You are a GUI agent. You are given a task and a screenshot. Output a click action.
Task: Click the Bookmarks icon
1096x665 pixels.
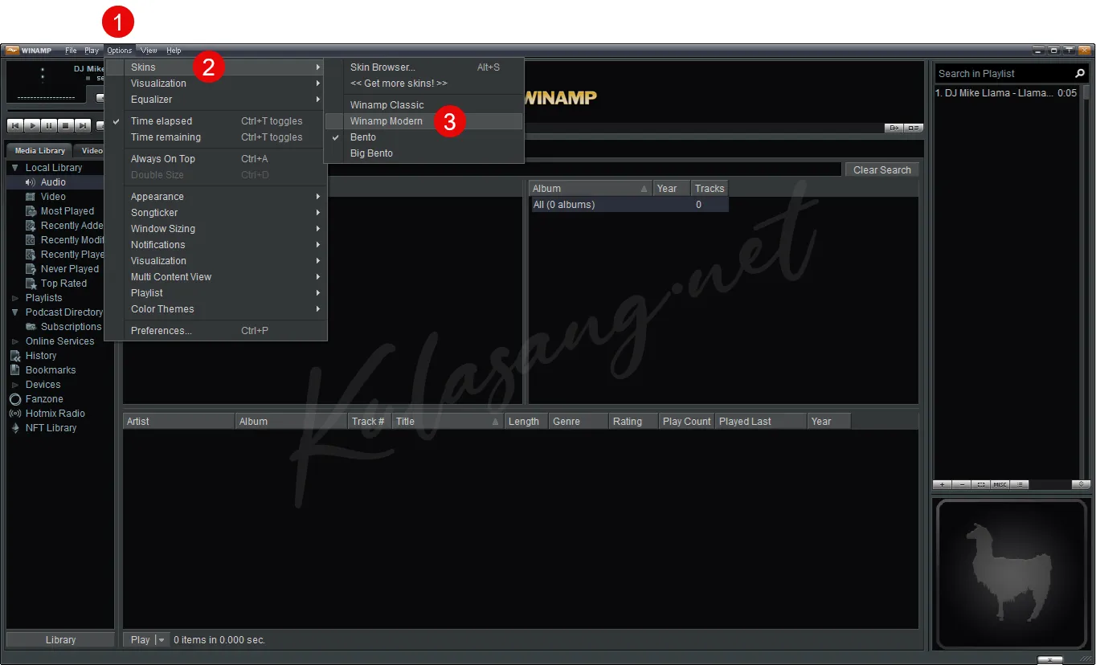coord(15,370)
